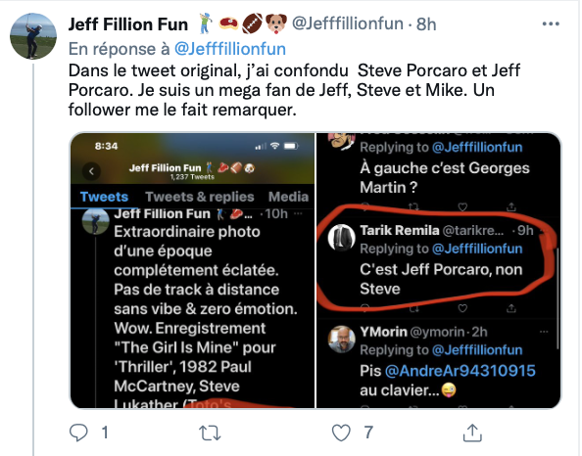Image resolution: width=582 pixels, height=456 pixels.
Task: Select the Tweets & replies tab
Action: click(x=200, y=197)
